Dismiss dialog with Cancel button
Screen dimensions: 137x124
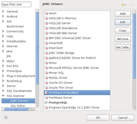coord(123,118)
